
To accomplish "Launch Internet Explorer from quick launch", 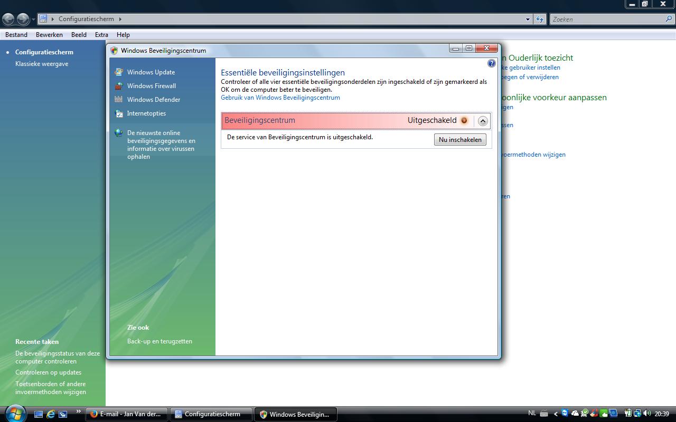I will click(x=51, y=414).
